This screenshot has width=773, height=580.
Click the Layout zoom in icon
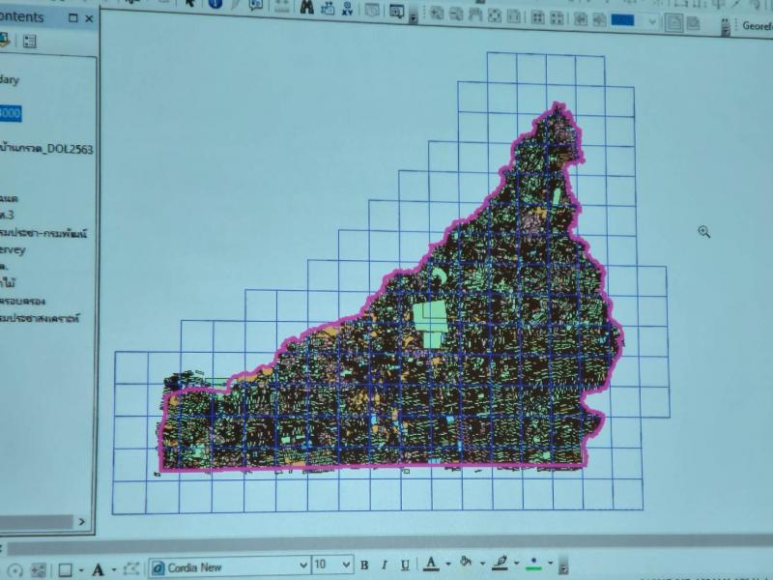point(437,13)
